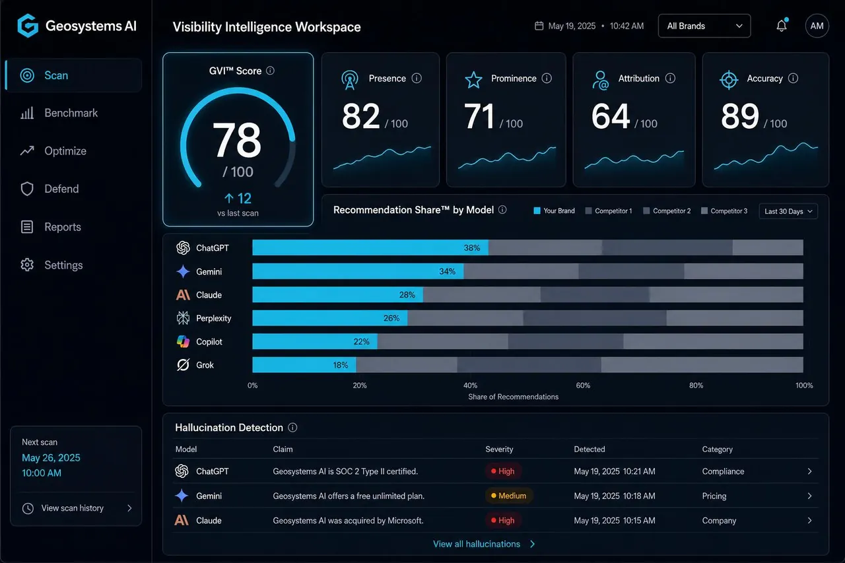Click the Grok 18% bar segment
This screenshot has height=563, width=845.
(x=304, y=365)
